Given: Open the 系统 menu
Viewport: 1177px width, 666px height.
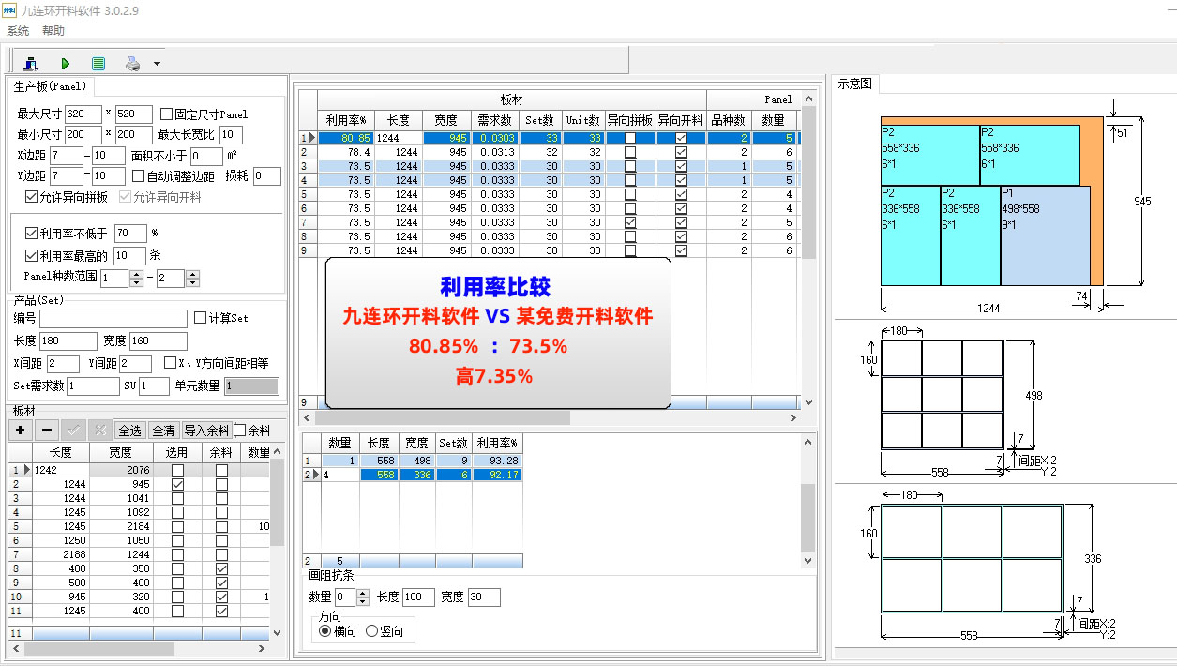Looking at the screenshot, I should (18, 31).
